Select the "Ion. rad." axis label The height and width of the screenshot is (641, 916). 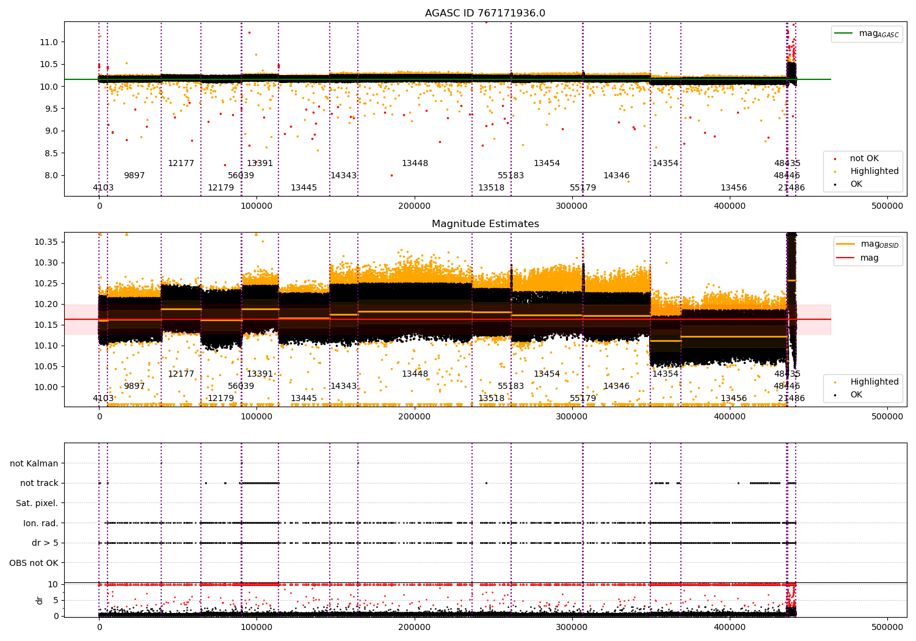41,523
